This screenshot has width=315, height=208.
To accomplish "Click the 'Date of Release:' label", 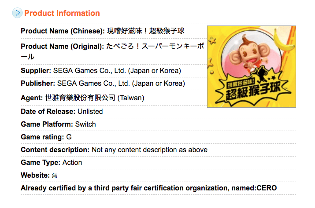I will pos(48,112).
